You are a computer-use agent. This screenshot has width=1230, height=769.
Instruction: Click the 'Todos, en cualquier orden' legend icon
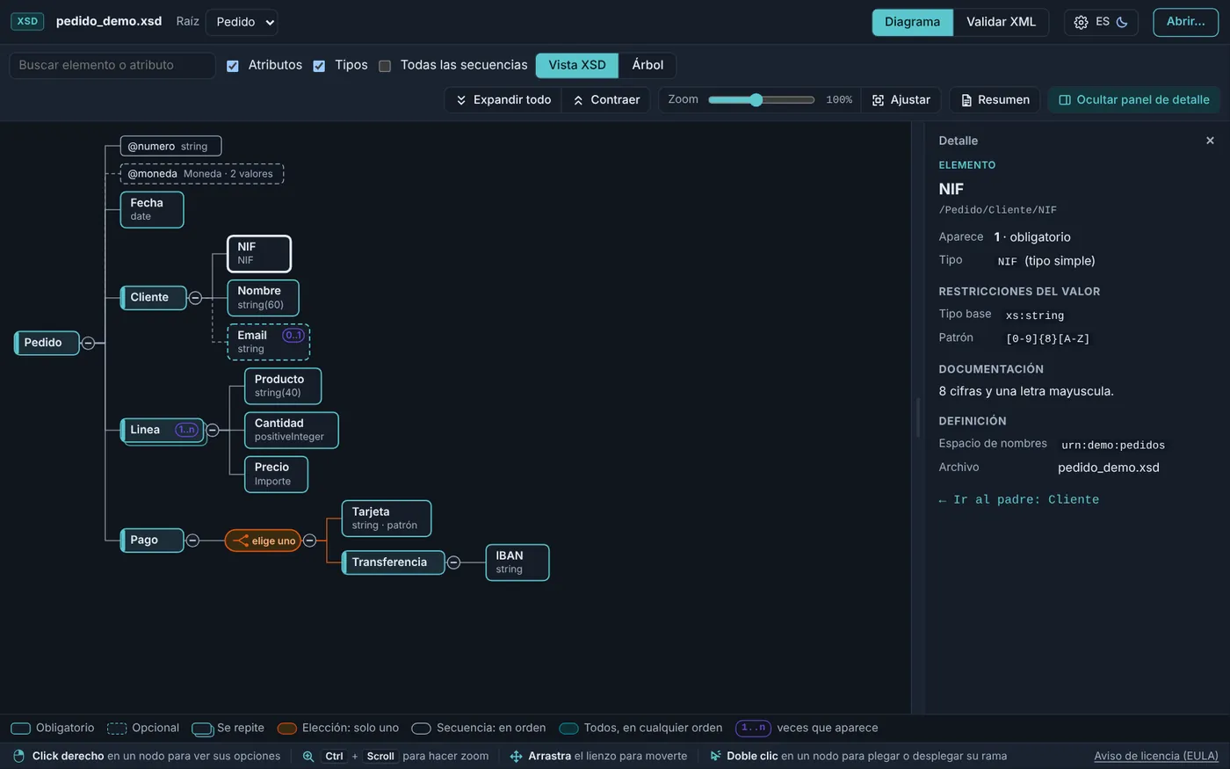[568, 729]
